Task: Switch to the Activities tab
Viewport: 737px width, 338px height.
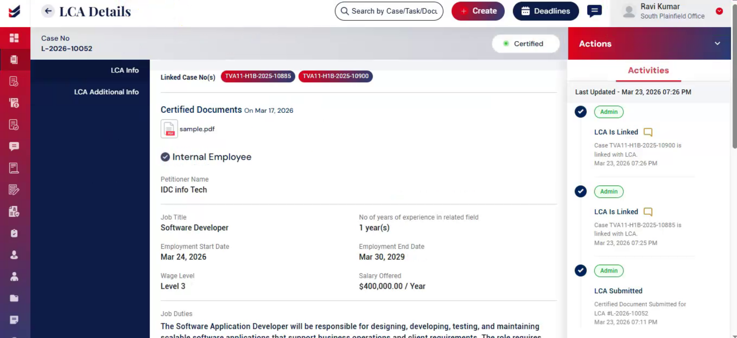Action: pos(648,71)
